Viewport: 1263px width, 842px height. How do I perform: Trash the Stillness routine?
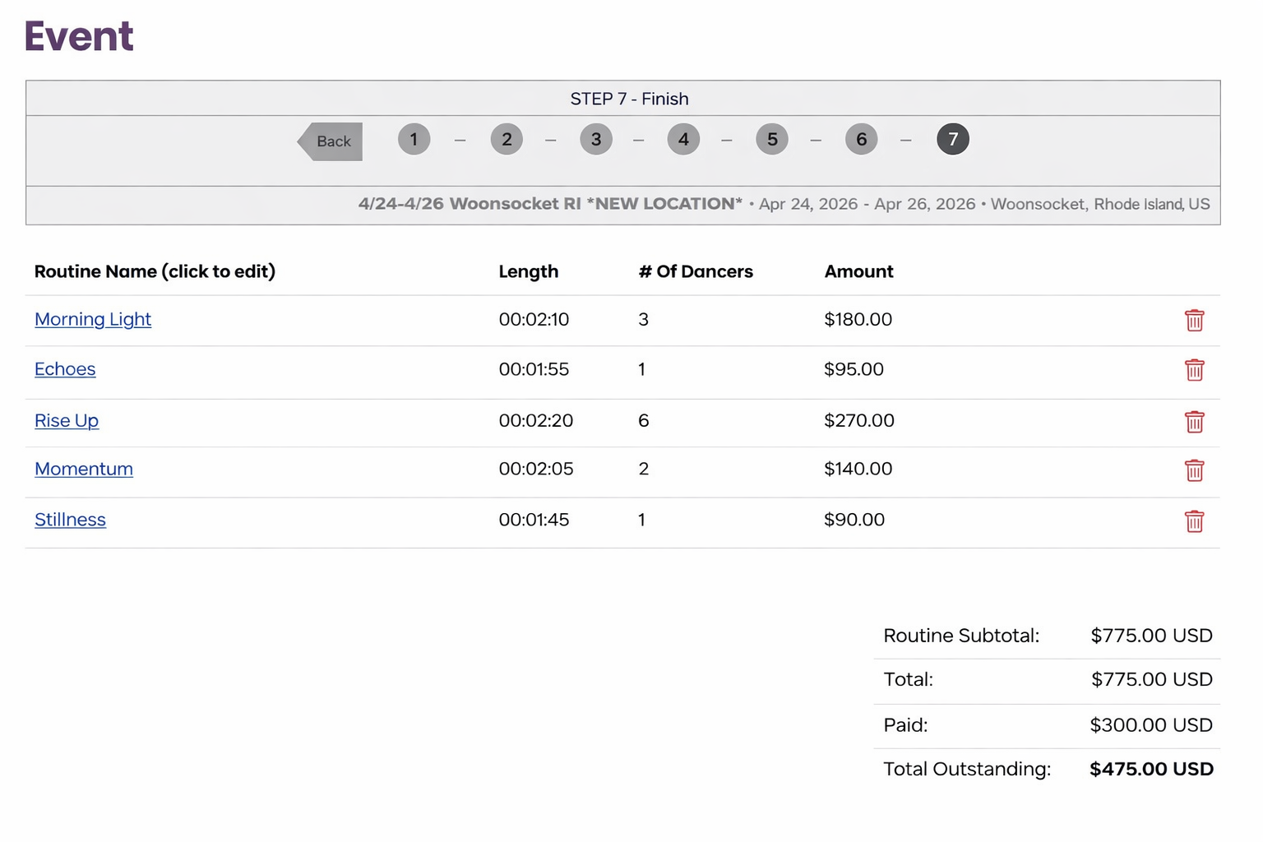pyautogui.click(x=1194, y=521)
